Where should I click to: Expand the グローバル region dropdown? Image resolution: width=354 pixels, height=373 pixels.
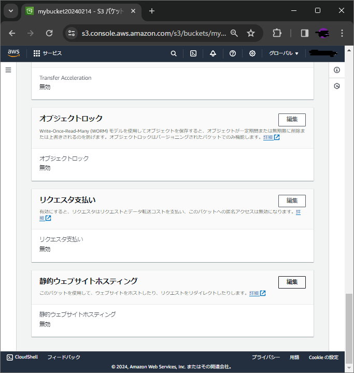click(x=284, y=53)
